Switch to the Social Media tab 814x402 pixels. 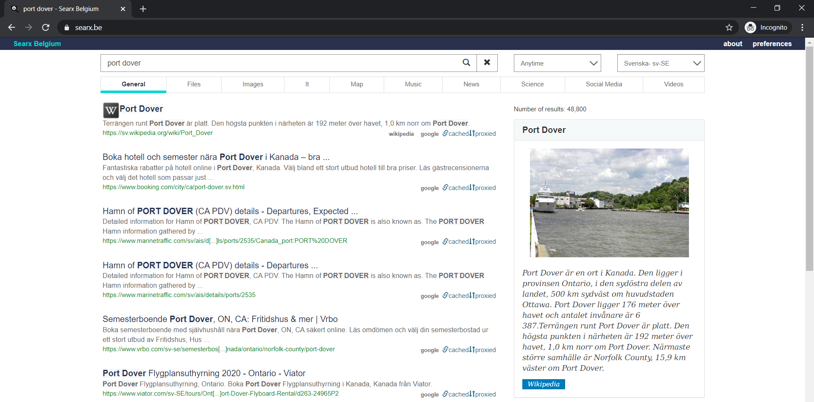(604, 84)
